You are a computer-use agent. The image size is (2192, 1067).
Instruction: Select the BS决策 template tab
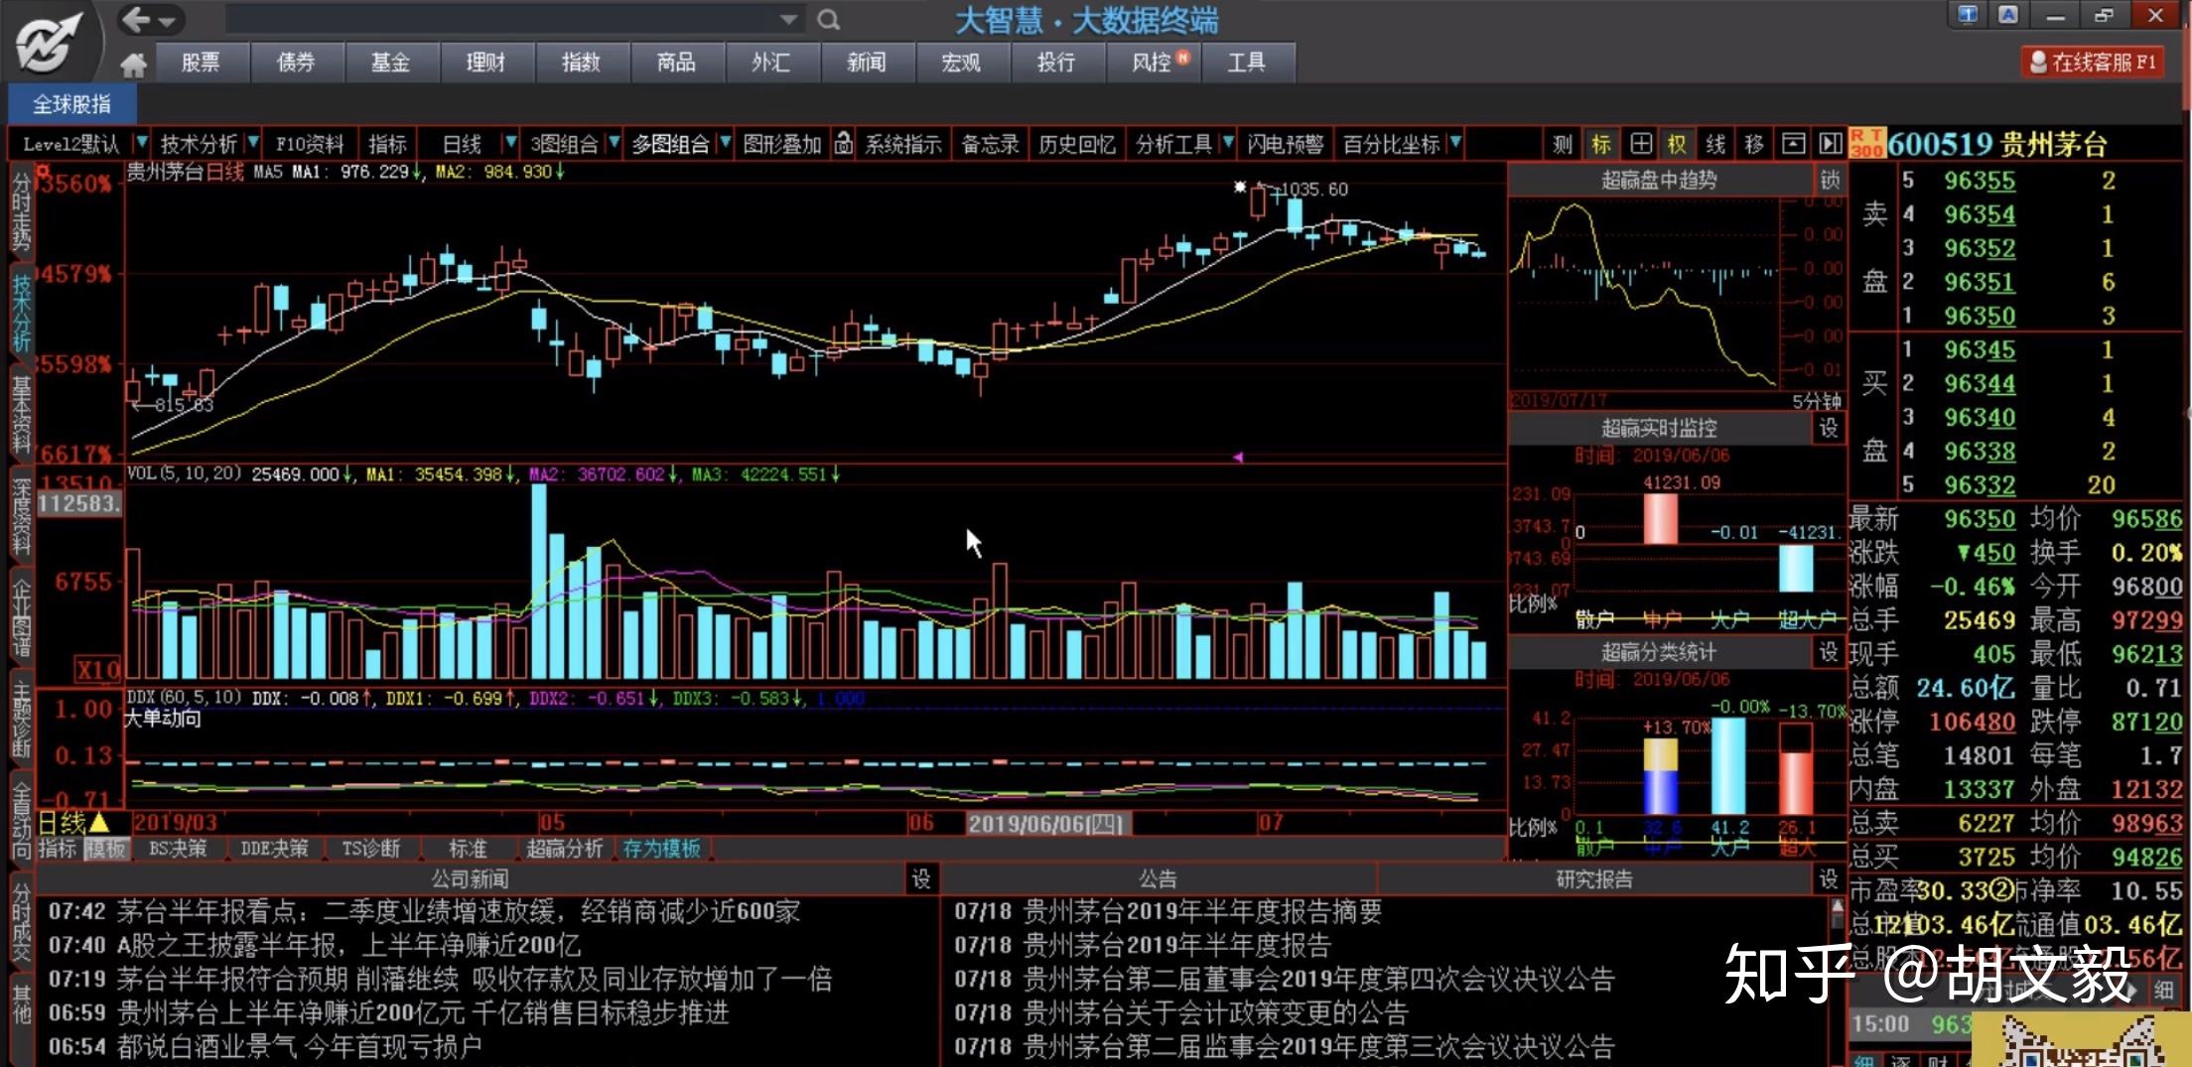[x=178, y=849]
